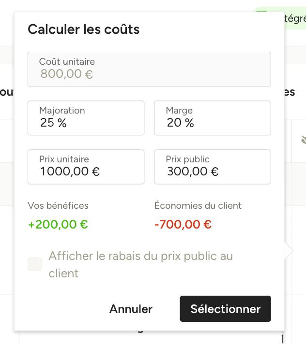Image resolution: width=306 pixels, height=344 pixels.
Task: Tick the 'Afficher le rabais du prix public' checkbox
Action: tap(34, 264)
